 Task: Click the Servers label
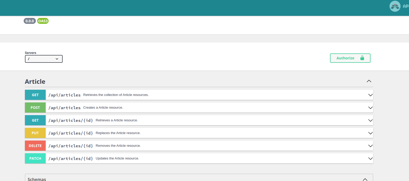(30, 53)
